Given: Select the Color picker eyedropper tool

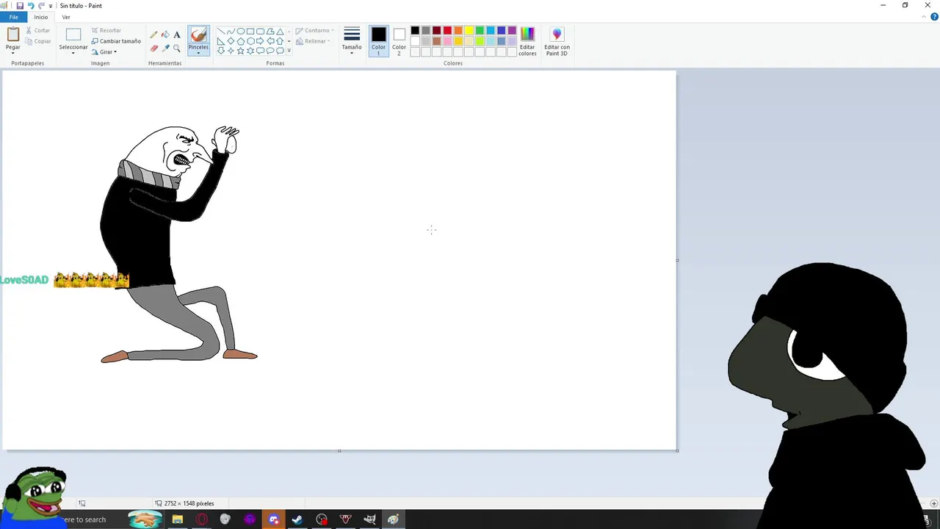Looking at the screenshot, I should (165, 48).
